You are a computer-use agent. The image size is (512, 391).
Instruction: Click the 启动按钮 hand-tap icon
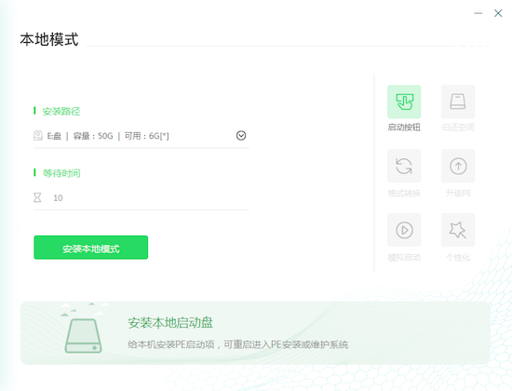pos(404,101)
